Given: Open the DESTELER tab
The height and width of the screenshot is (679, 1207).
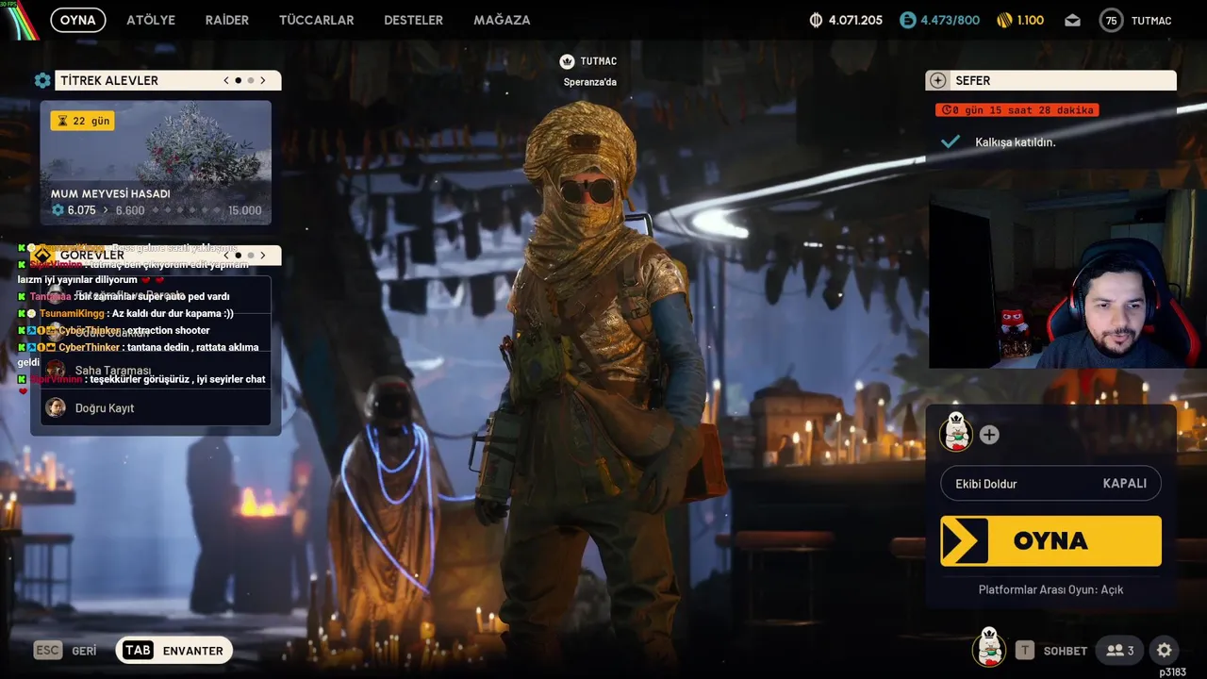Looking at the screenshot, I should [x=413, y=20].
